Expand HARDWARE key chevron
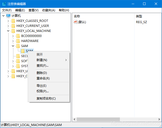Viewport: 162px width, 128px height. 13,41
